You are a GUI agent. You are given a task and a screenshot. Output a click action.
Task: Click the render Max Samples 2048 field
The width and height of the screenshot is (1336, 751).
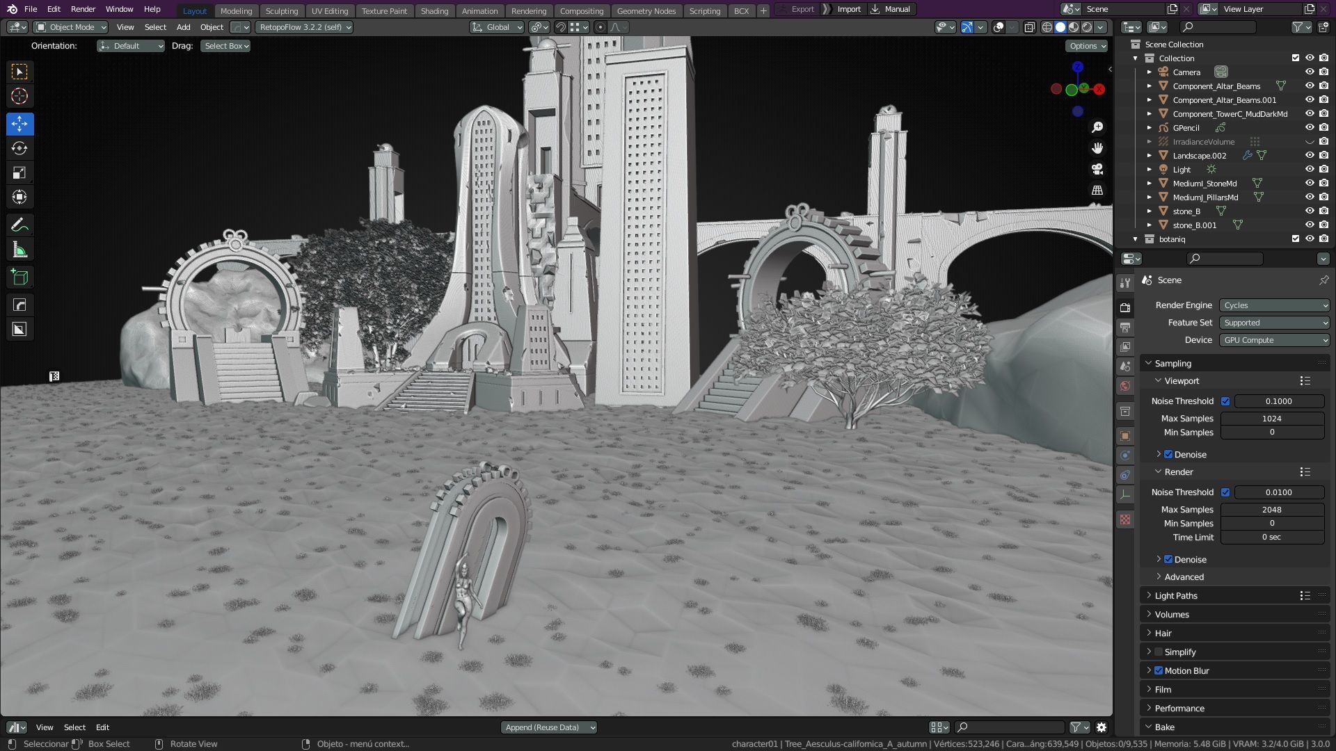tap(1272, 510)
